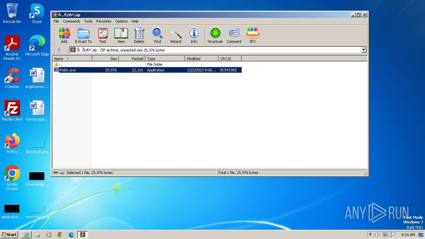Expand the archive path dropdown
The image size is (425, 239).
coord(364,50)
